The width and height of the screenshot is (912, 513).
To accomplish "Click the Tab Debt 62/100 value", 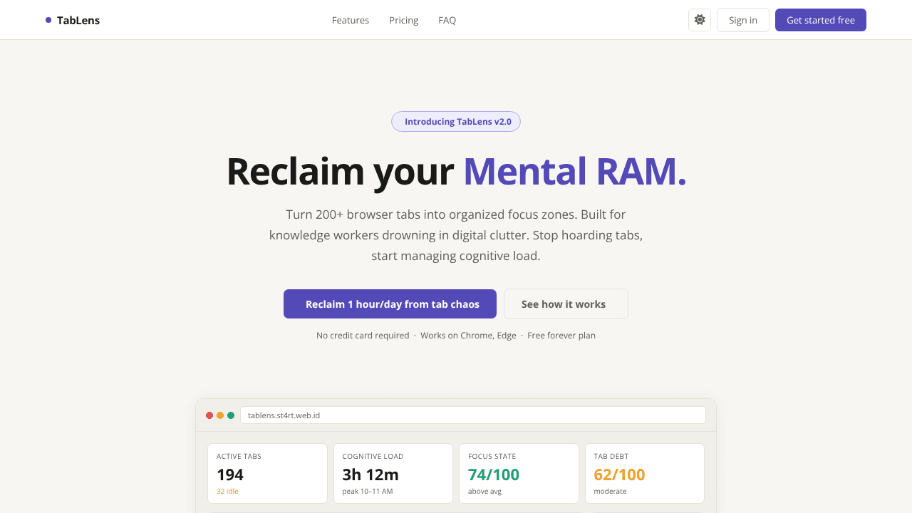I will pyautogui.click(x=619, y=475).
